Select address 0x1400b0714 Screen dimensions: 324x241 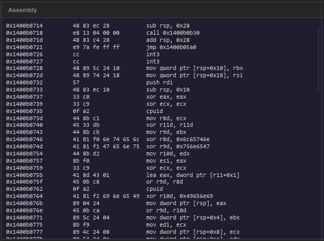pos(24,25)
